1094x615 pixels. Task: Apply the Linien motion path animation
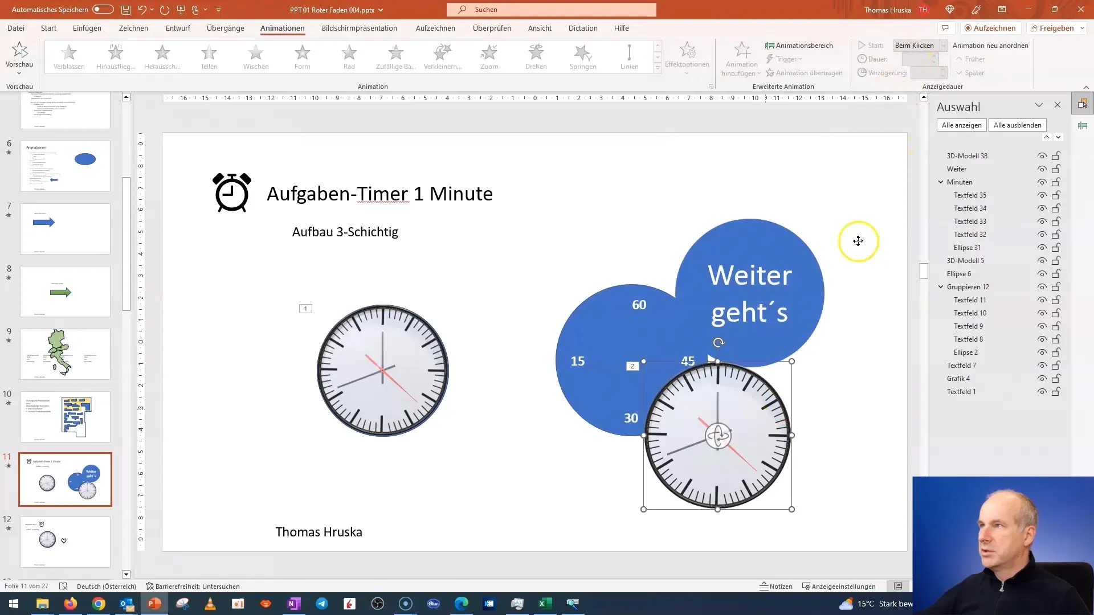click(630, 57)
